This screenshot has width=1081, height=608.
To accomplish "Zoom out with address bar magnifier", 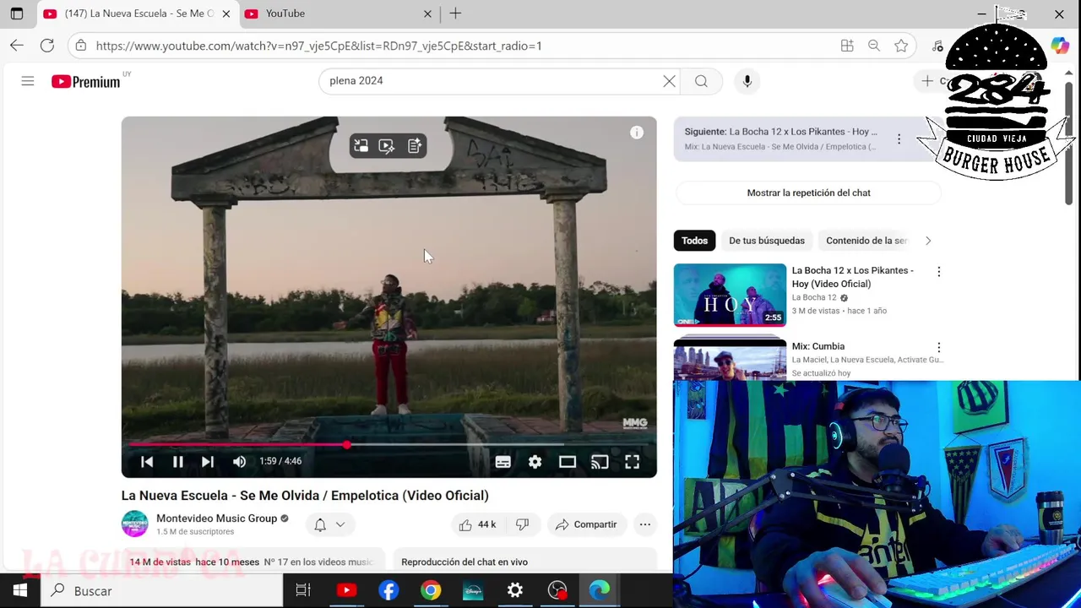I will 874,46.
